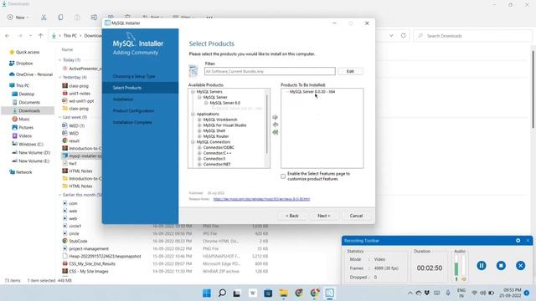Collapse the MySQL Server 8.0 node
This screenshot has height=301, width=536.
click(x=206, y=103)
